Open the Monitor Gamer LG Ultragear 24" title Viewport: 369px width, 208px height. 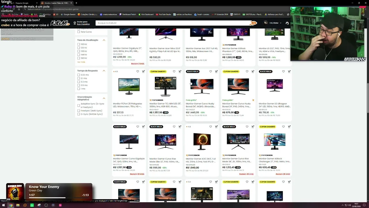pos(274,105)
